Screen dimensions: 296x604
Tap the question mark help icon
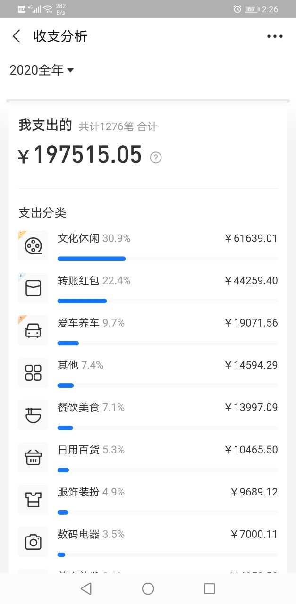coord(156,158)
